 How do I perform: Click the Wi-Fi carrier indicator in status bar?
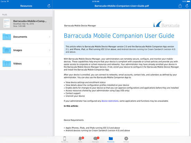tap(5, 1)
